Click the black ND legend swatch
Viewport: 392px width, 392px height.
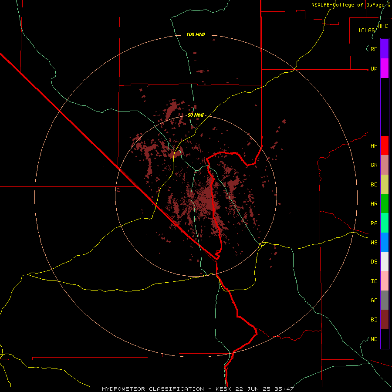pos(385,339)
